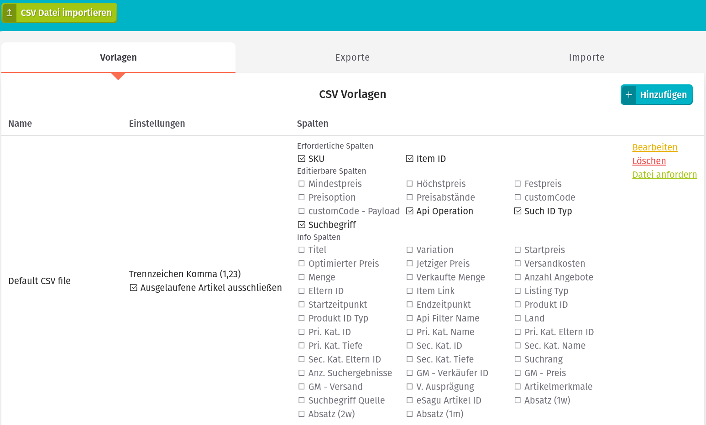Enable the Preisabstände checkbox
Viewport: 706px width, 425px height.
click(410, 197)
